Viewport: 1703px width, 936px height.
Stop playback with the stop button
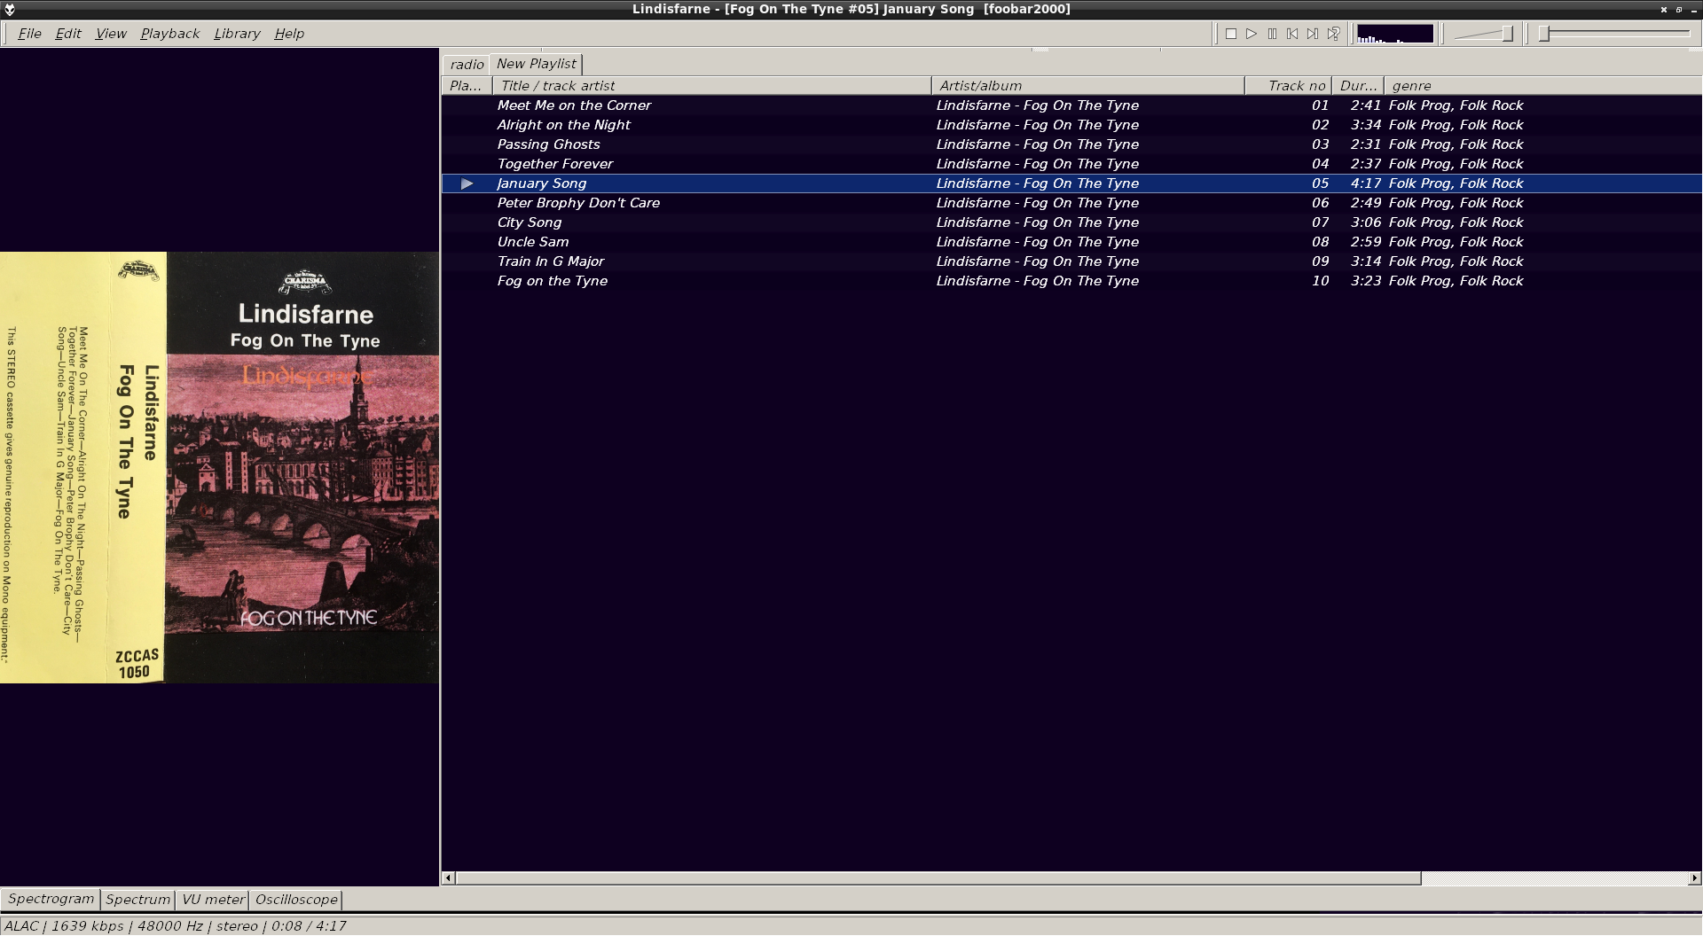pyautogui.click(x=1231, y=34)
